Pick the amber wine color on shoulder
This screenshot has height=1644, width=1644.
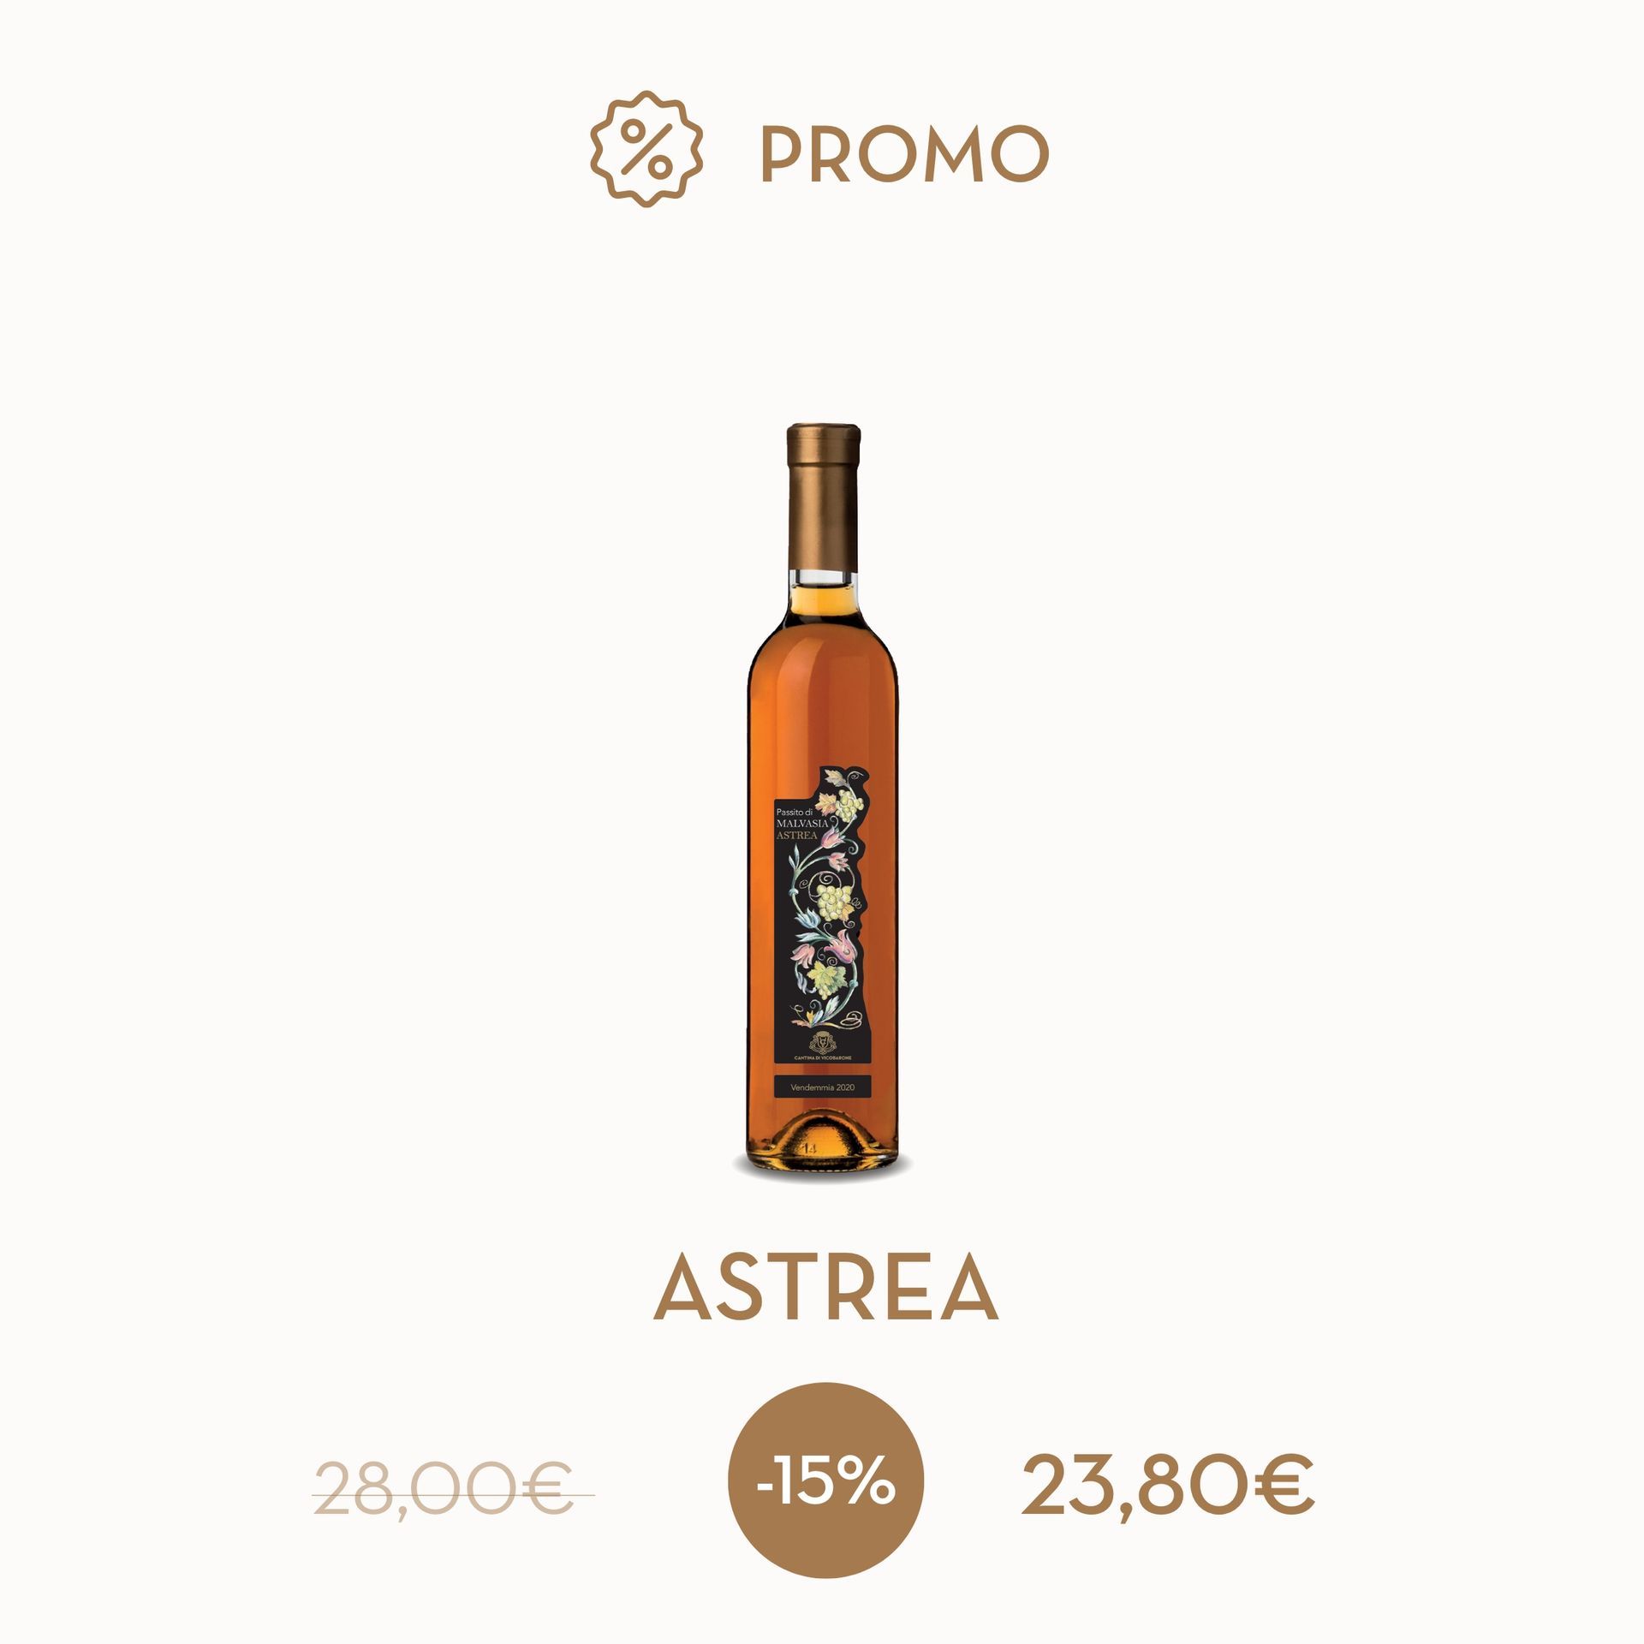coord(822,651)
